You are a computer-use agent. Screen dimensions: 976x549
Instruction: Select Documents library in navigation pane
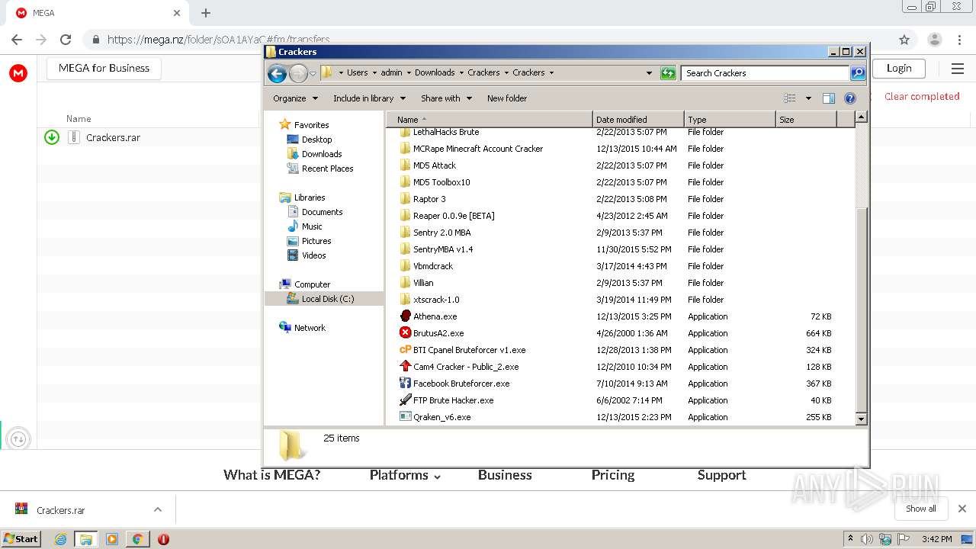(x=322, y=212)
